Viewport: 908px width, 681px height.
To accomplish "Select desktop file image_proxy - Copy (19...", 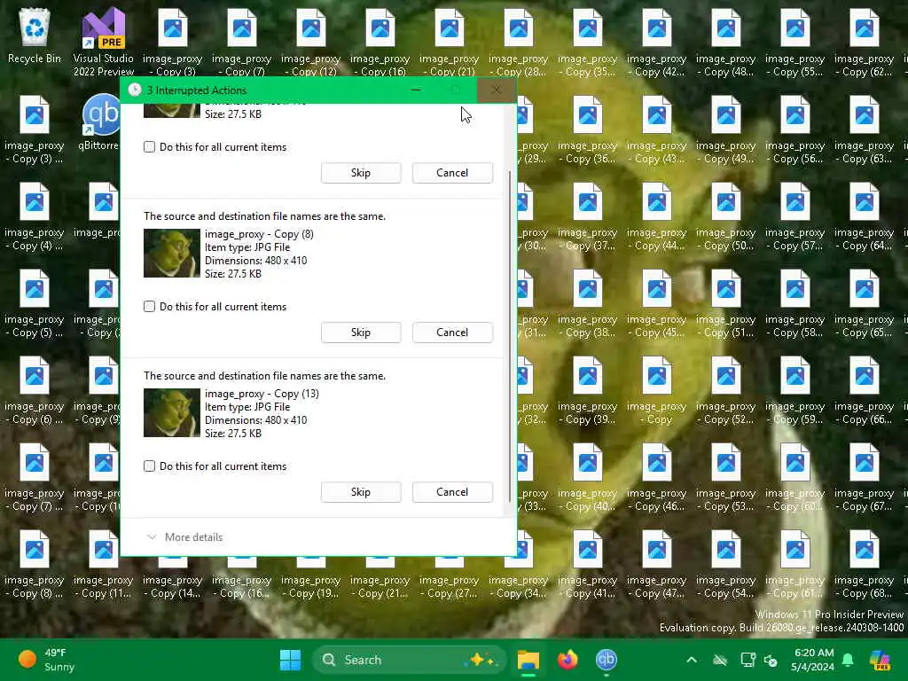I will 311,576.
